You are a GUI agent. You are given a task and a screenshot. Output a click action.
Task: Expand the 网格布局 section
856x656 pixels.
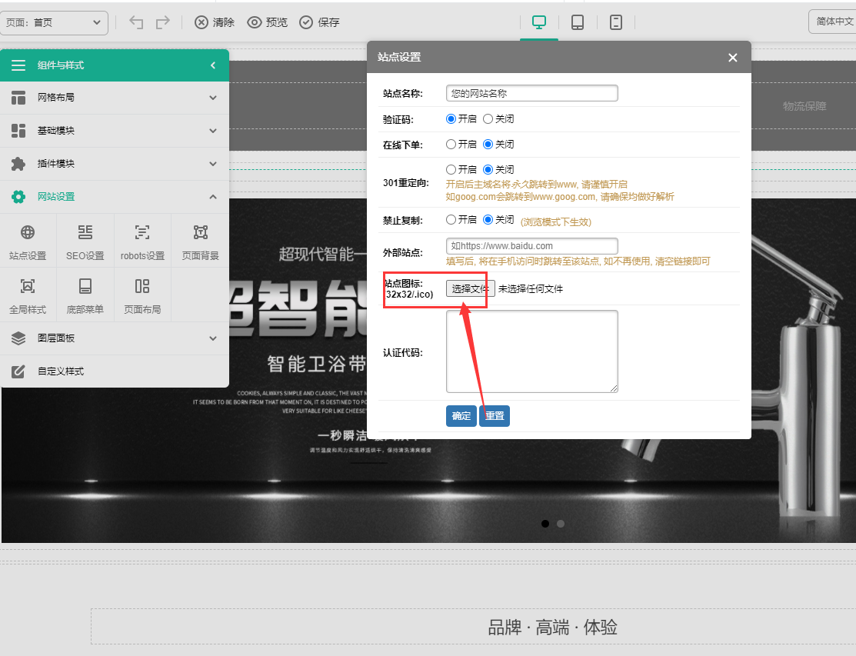[114, 98]
